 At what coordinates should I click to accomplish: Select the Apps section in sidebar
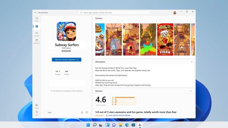tap(37, 26)
